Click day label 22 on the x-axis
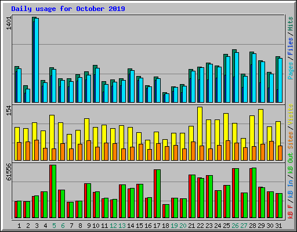Image resolution: width=297 pixels, height=232 pixels. coord(200,226)
